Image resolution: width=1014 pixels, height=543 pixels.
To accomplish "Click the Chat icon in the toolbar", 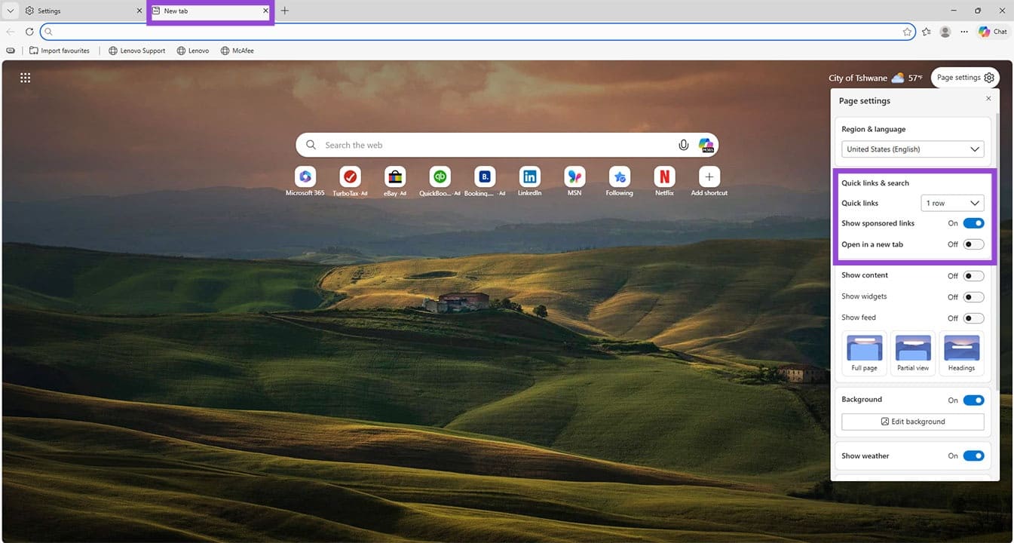I will (992, 31).
